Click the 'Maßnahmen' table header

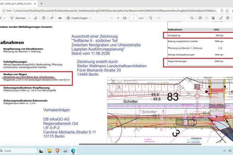[x=175, y=30]
